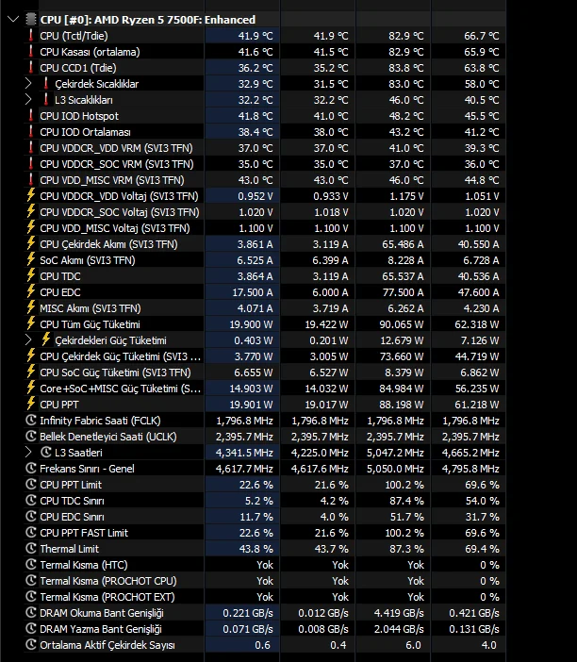Viewport: 577px width, 662px height.
Task: Click clock icon beside Ortalama Aktif Çekirdek Sayısı
Action: coord(31,645)
